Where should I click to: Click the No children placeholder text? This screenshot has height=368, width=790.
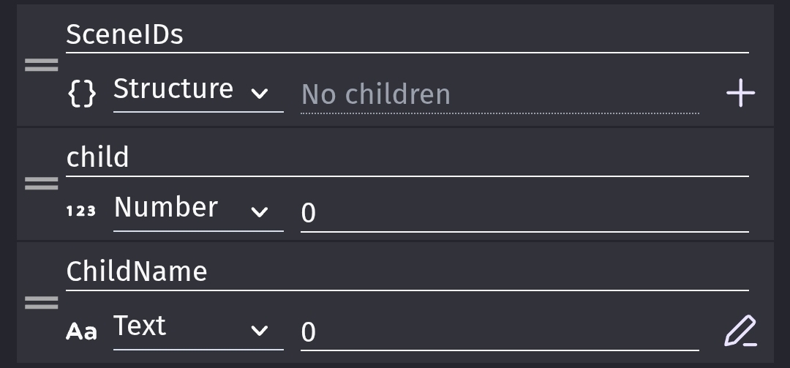pyautogui.click(x=376, y=94)
